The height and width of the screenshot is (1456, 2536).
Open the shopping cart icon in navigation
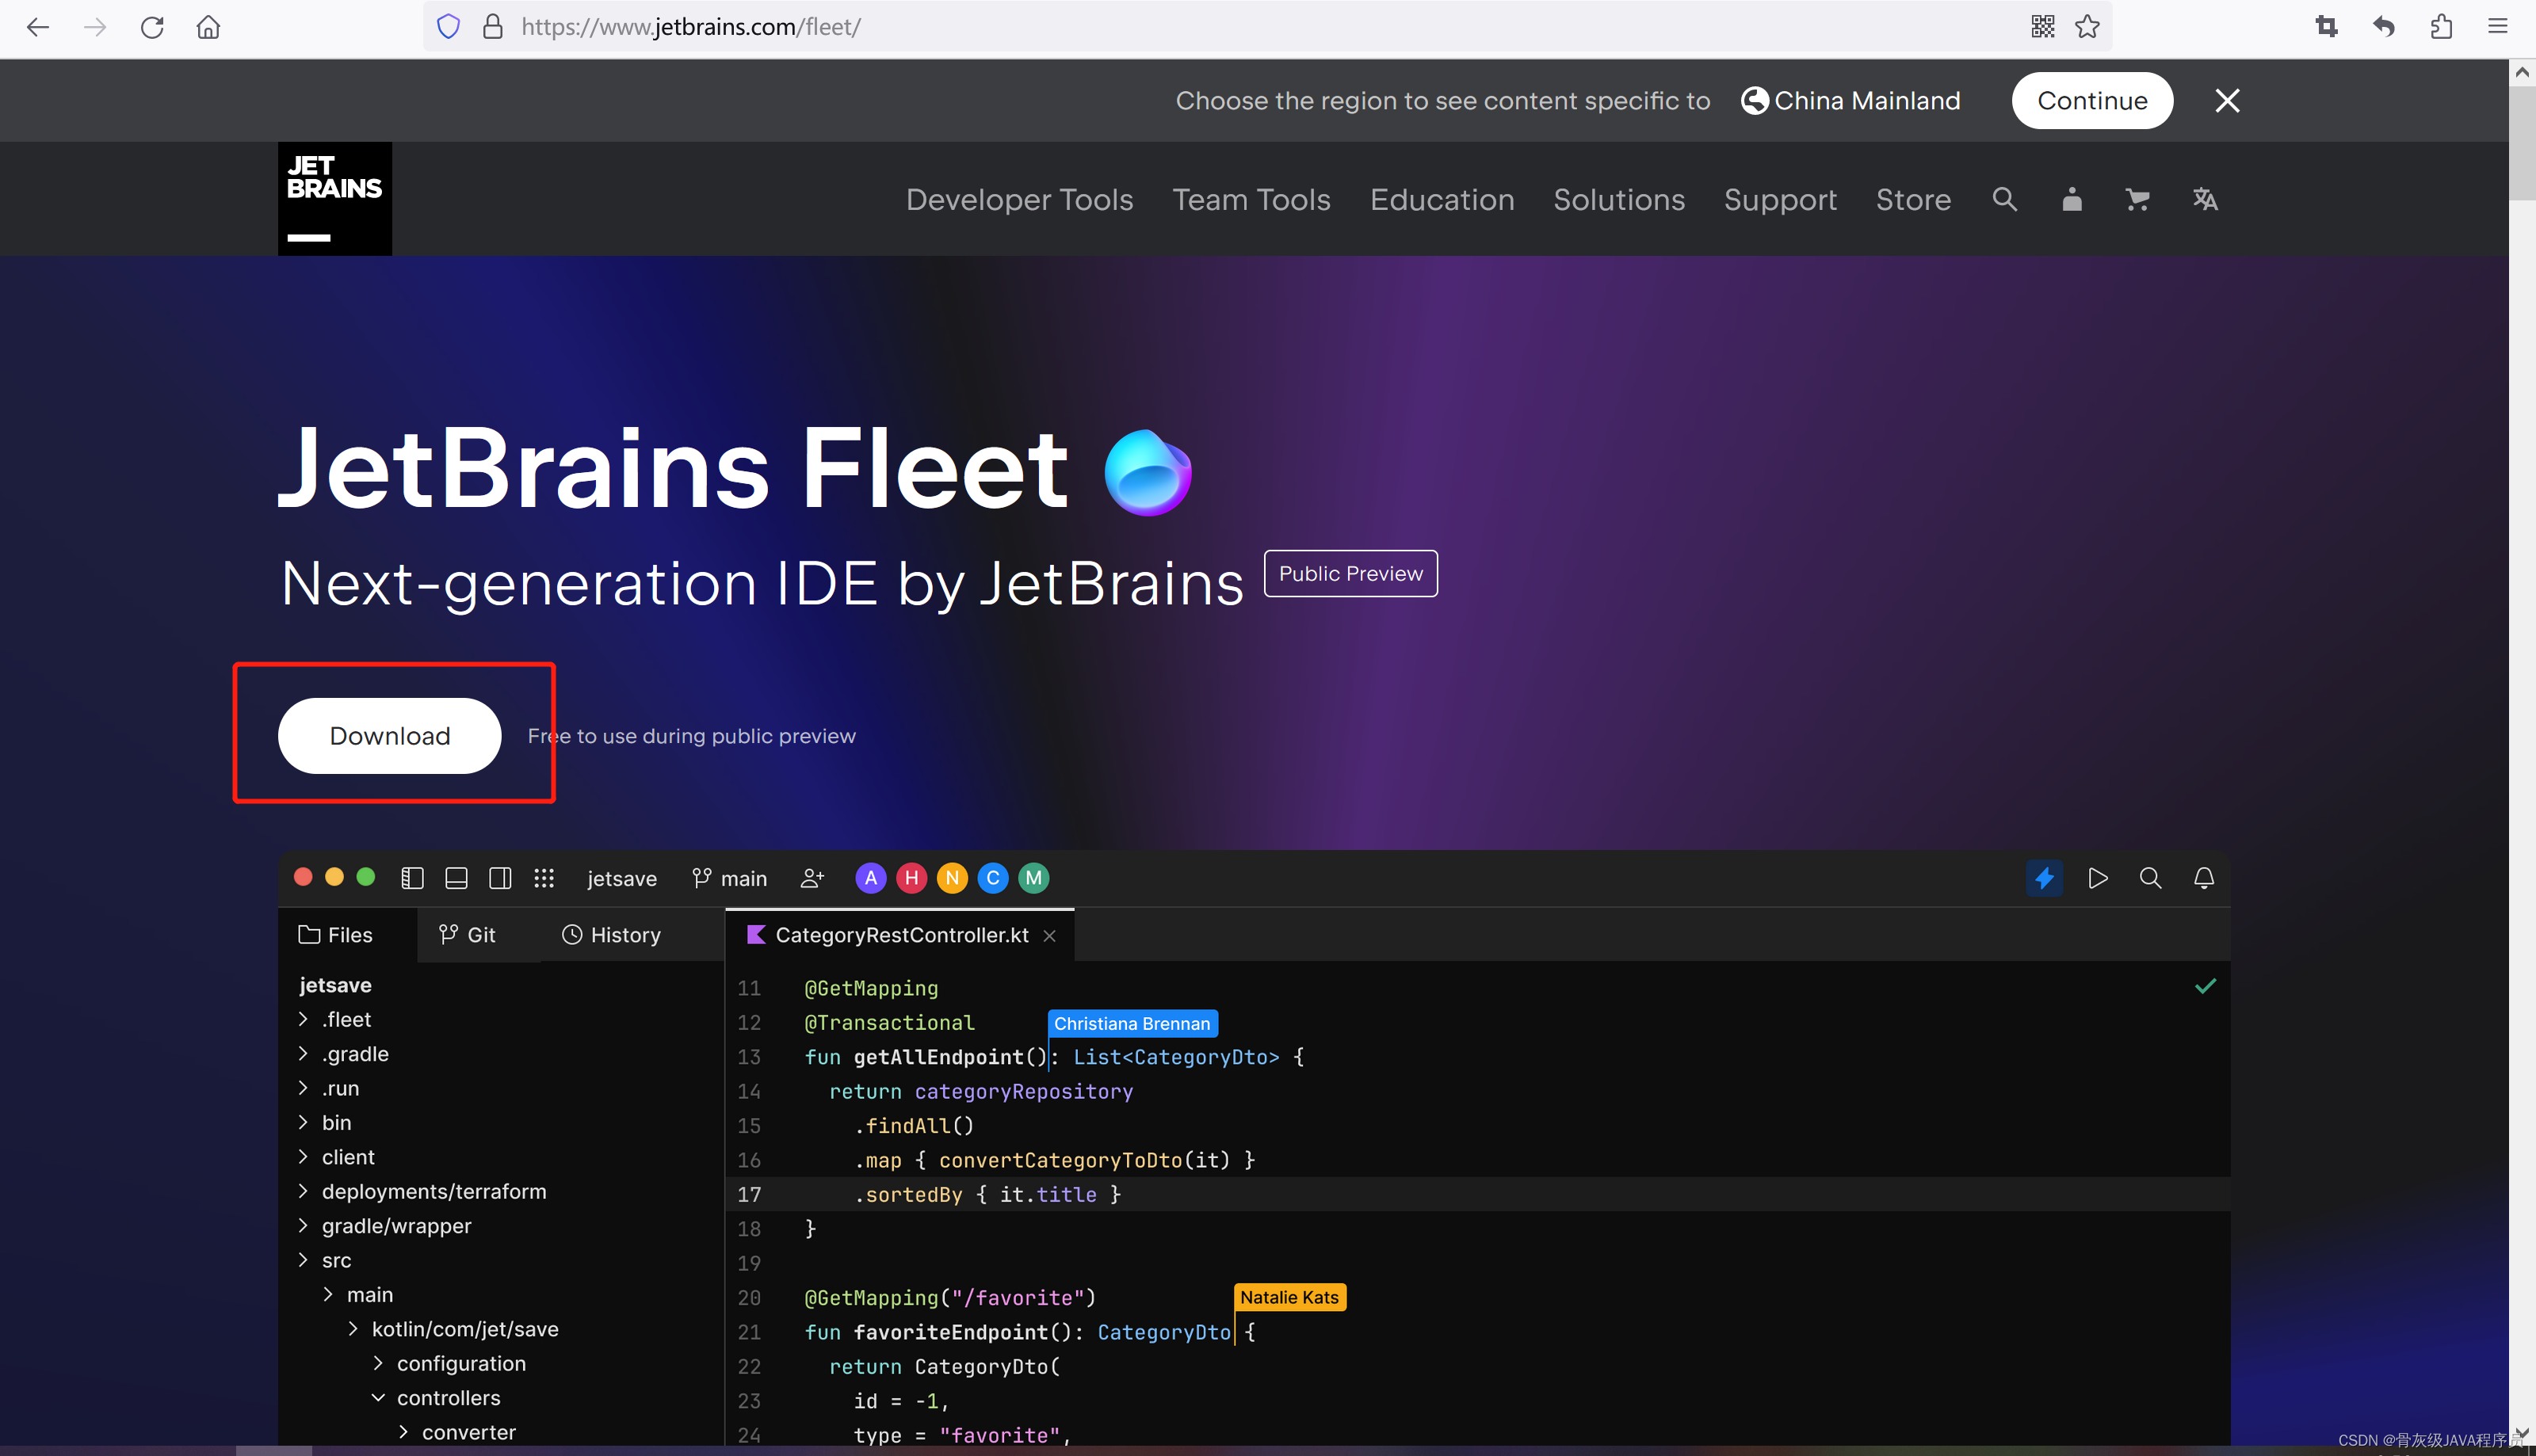pos(2138,199)
